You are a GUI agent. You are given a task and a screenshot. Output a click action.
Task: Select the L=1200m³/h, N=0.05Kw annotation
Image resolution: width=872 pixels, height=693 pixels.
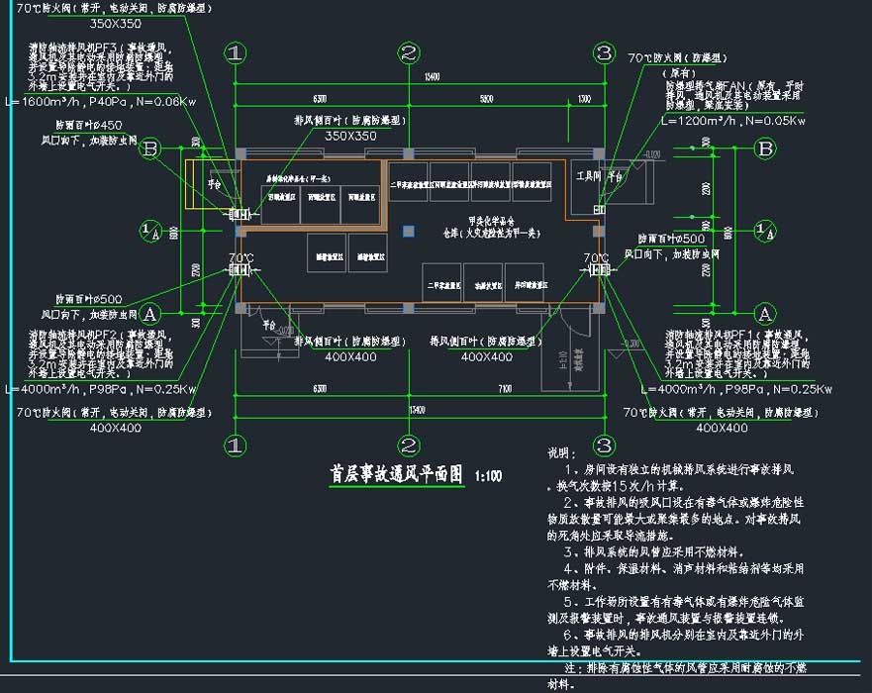(733, 121)
